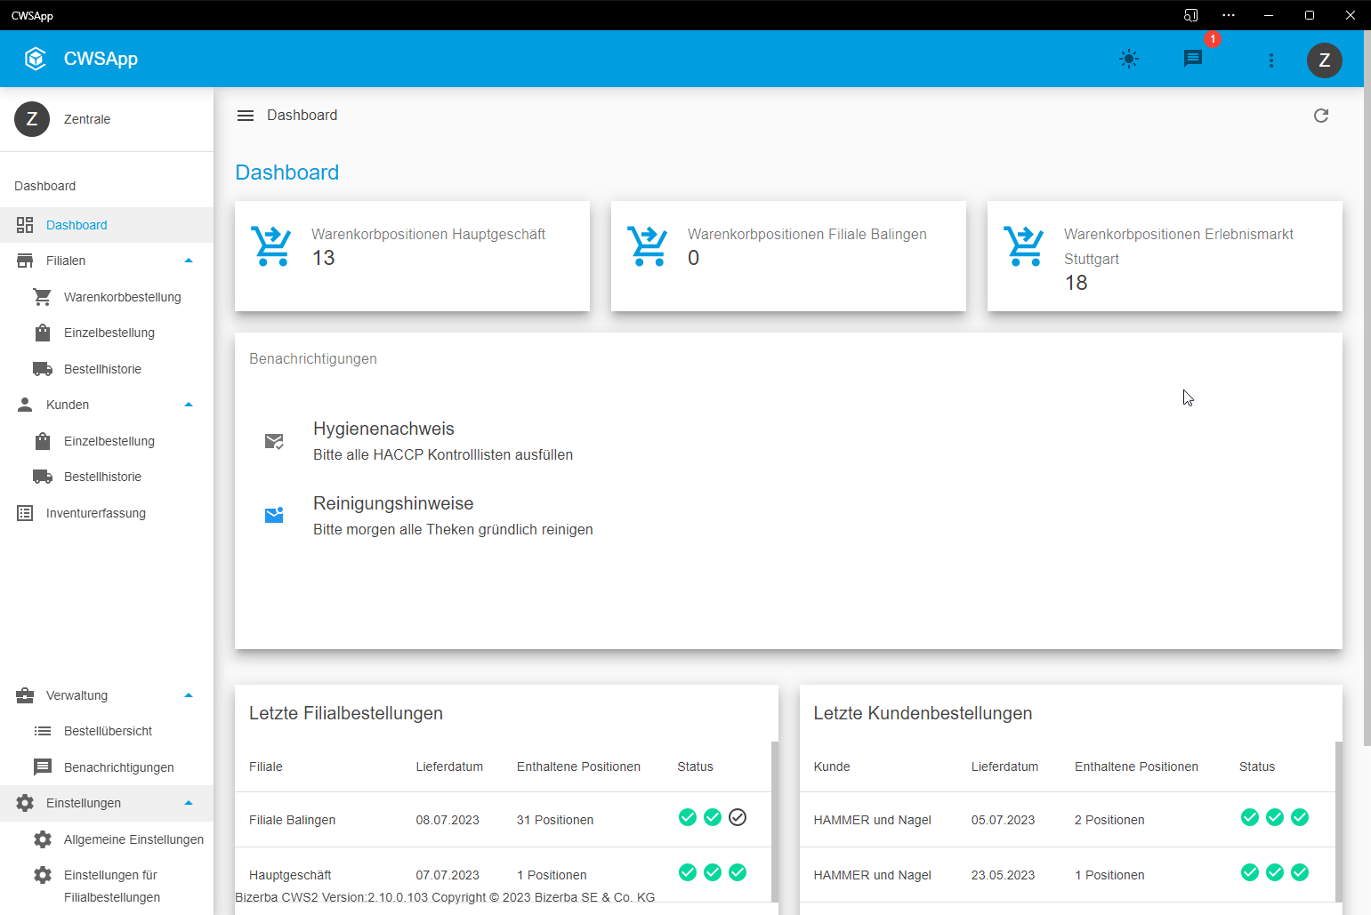Go to Inventurerfassung
1371x915 pixels.
pos(95,513)
